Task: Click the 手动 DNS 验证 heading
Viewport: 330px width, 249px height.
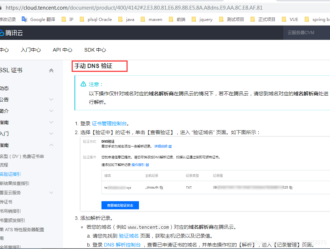Action: [93, 66]
